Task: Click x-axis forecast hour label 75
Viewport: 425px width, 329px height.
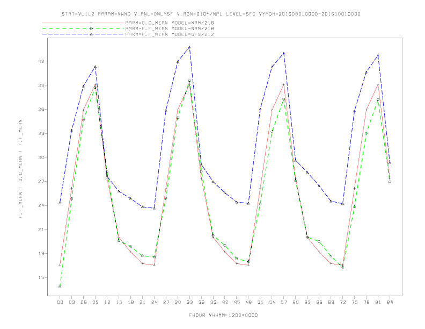Action: click(355, 302)
